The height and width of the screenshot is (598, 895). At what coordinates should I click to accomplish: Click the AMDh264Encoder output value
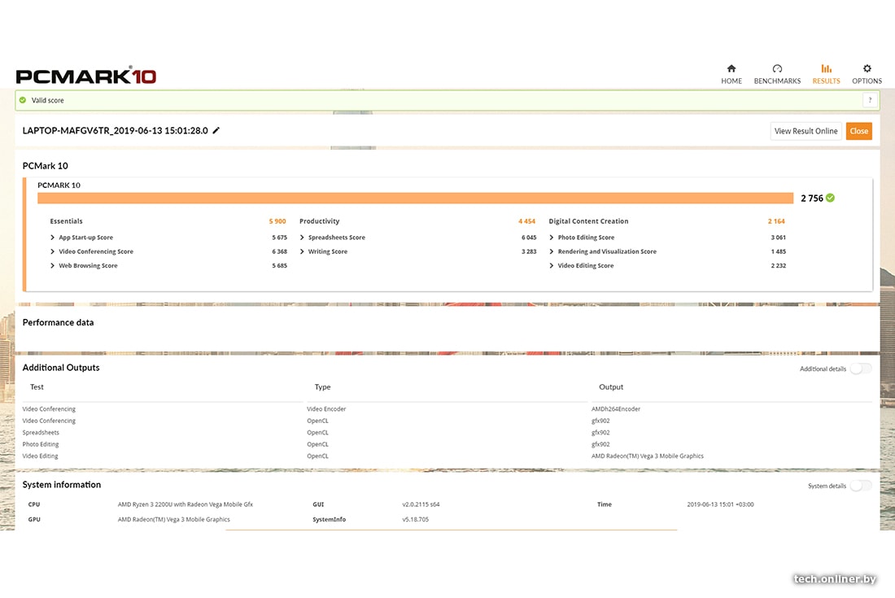pyautogui.click(x=615, y=409)
